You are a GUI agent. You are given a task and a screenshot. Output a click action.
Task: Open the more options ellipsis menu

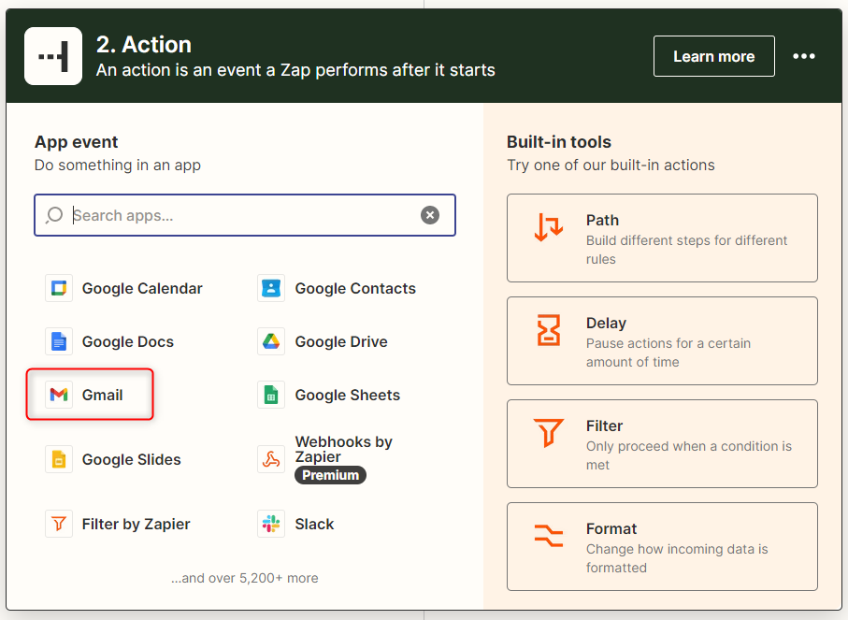(x=804, y=56)
